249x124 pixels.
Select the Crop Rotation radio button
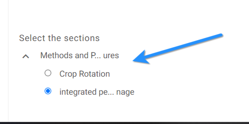click(x=48, y=73)
